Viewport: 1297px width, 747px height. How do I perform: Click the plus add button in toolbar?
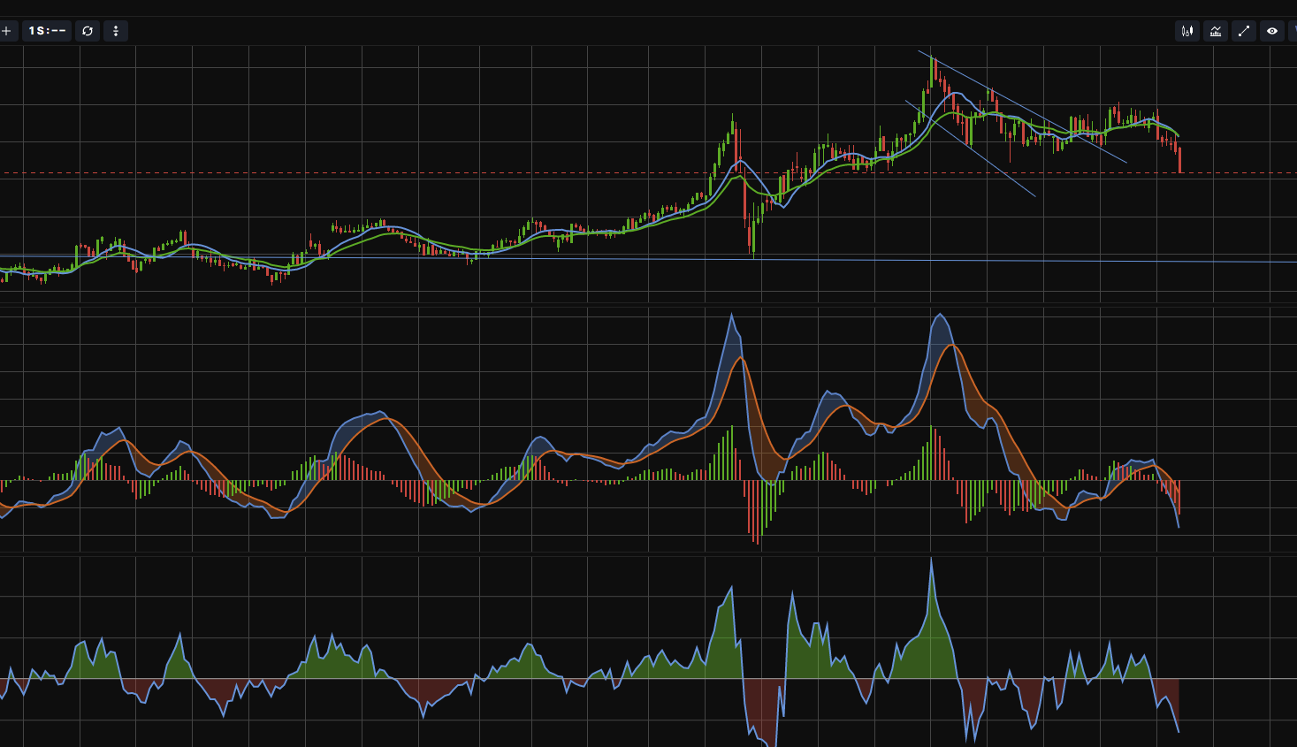click(x=6, y=31)
